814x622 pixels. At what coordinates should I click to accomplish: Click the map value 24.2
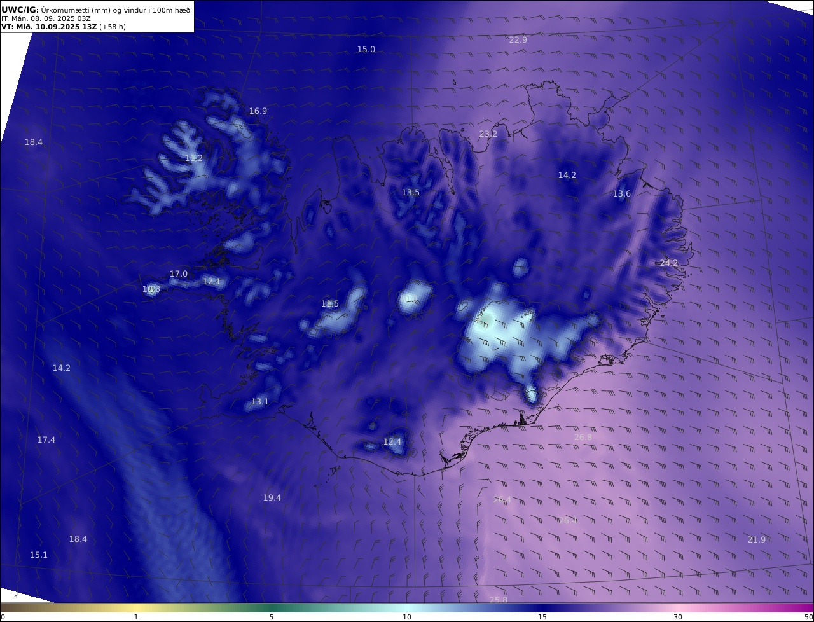pos(668,263)
